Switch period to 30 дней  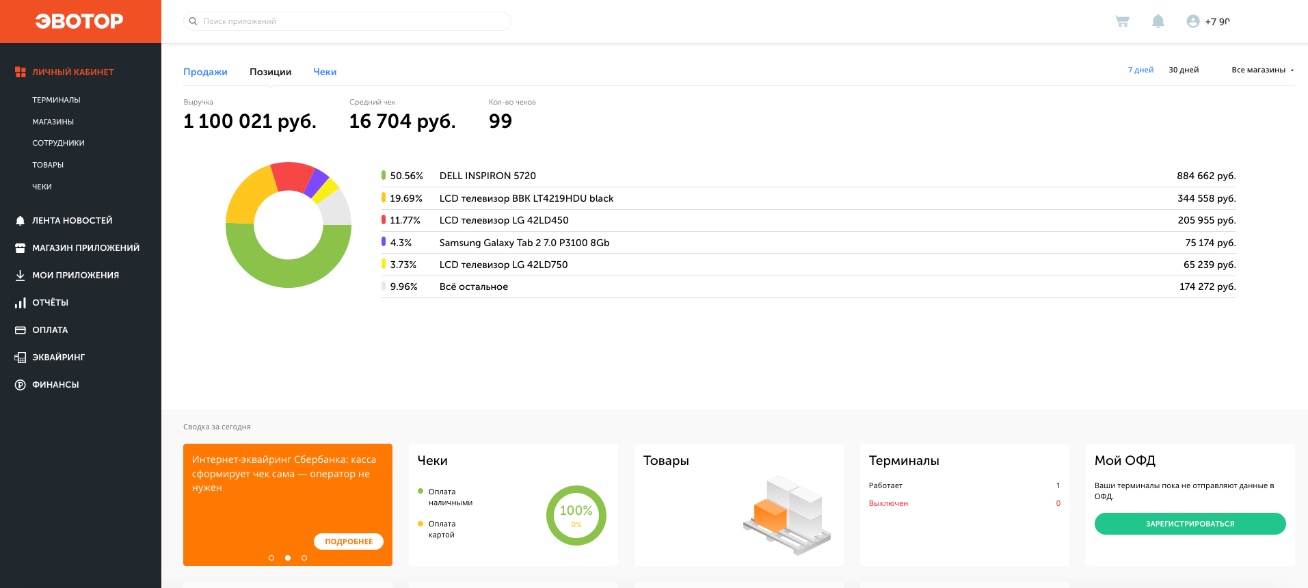point(1183,70)
